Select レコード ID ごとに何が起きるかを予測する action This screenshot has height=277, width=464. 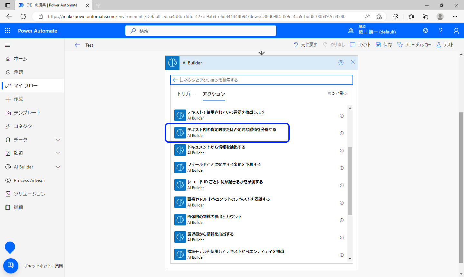(259, 185)
